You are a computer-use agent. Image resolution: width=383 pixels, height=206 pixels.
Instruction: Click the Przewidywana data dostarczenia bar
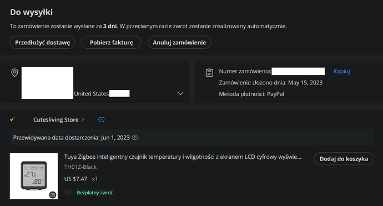click(x=191, y=138)
